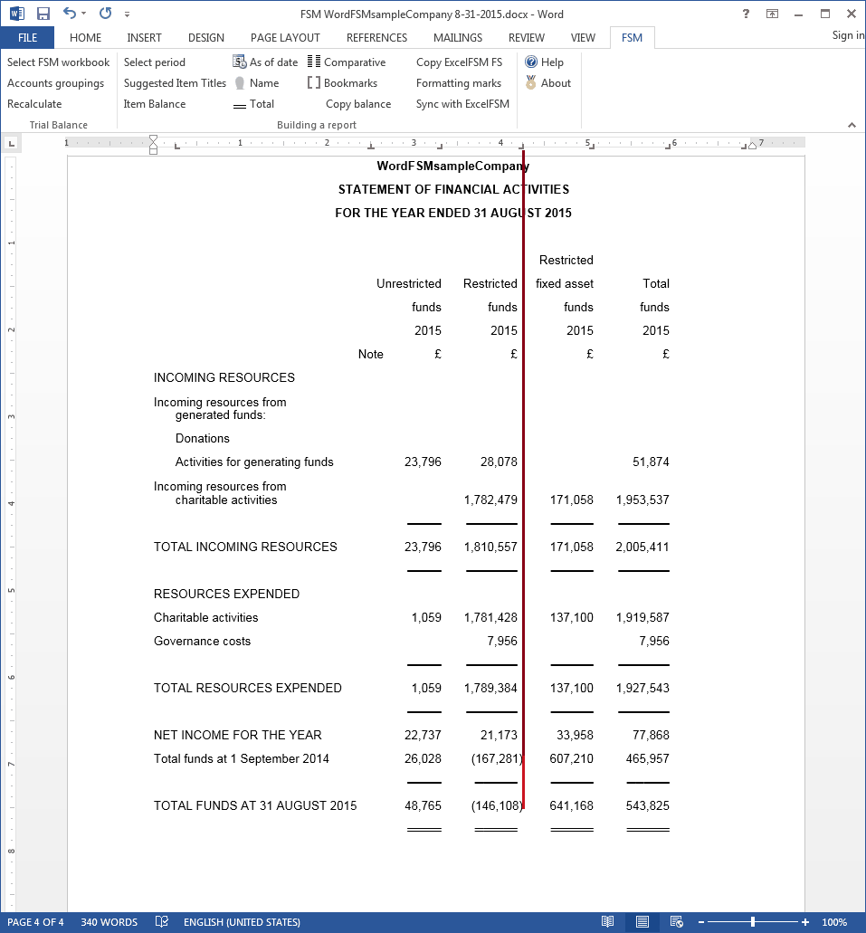Click the NET INCOME FOR THE YEAR label

click(237, 735)
